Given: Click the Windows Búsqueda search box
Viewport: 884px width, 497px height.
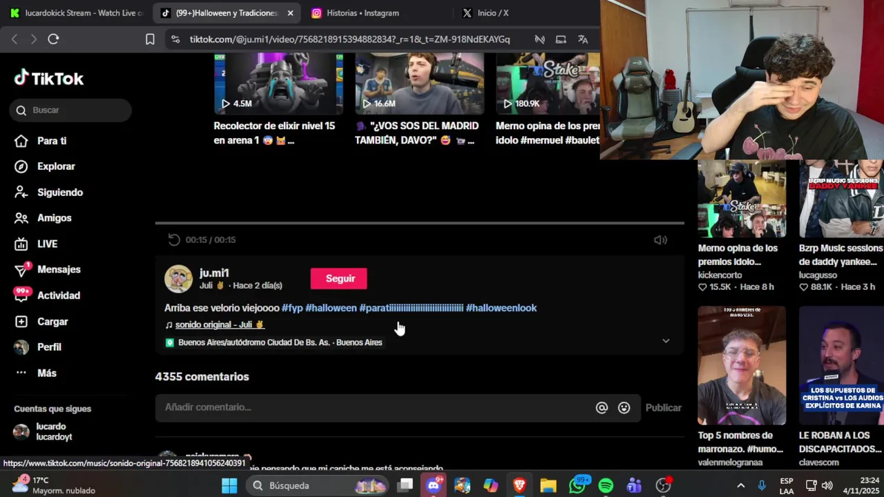Looking at the screenshot, I should click(318, 486).
